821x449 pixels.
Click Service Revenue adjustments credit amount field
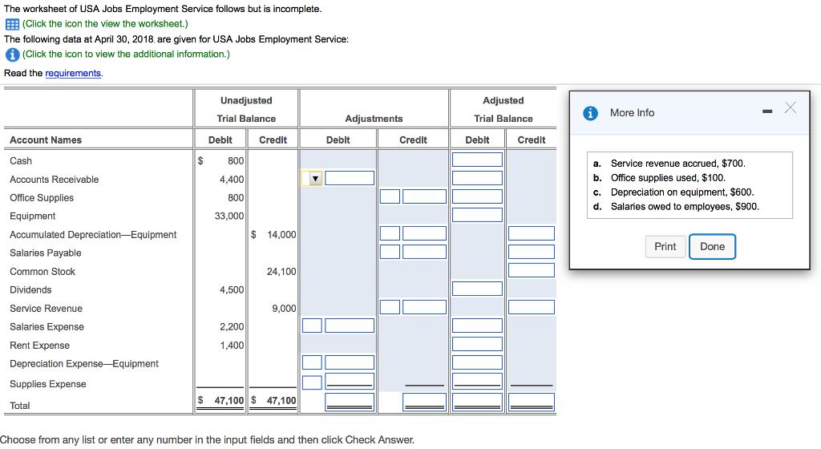click(424, 307)
